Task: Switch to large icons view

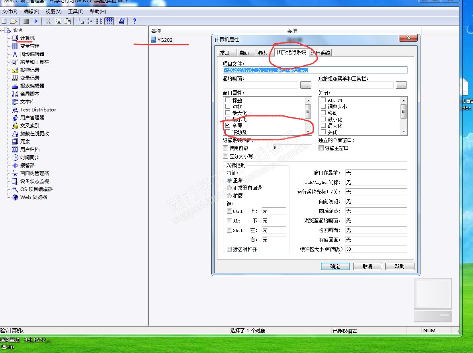Action: 80,21
